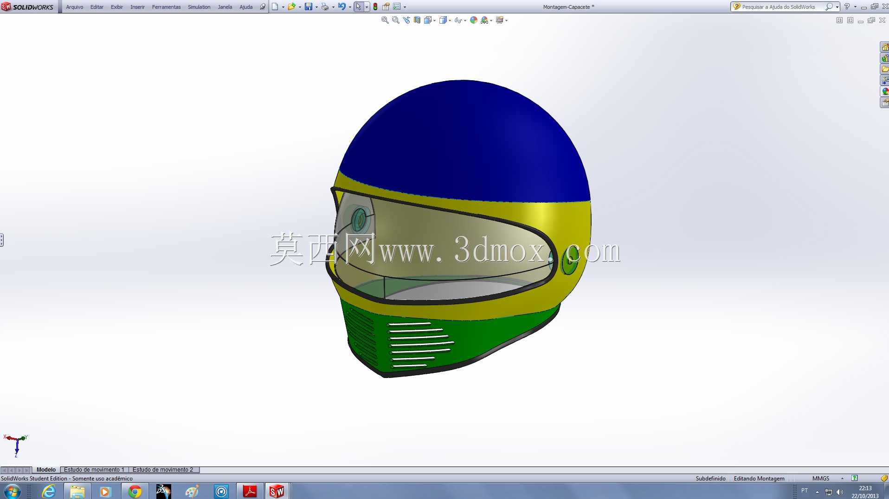Image resolution: width=889 pixels, height=499 pixels.
Task: Click Apply Scene icon
Action: (x=484, y=20)
